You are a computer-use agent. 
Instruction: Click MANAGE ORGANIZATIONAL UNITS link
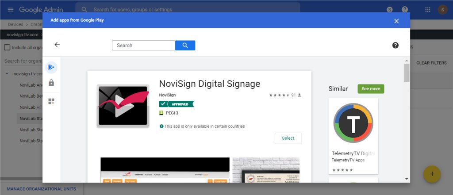click(41, 189)
